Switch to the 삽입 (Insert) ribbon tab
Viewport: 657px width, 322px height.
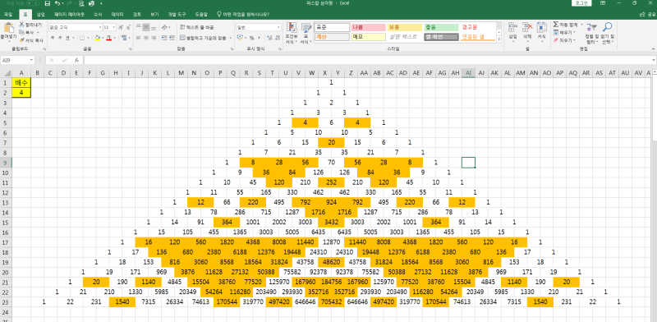pos(40,14)
